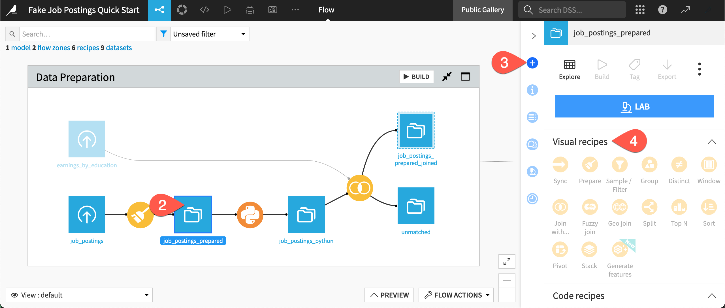Image resolution: width=725 pixels, height=308 pixels.
Task: Open the three-dot more menu in top nav
Action: coord(295,10)
